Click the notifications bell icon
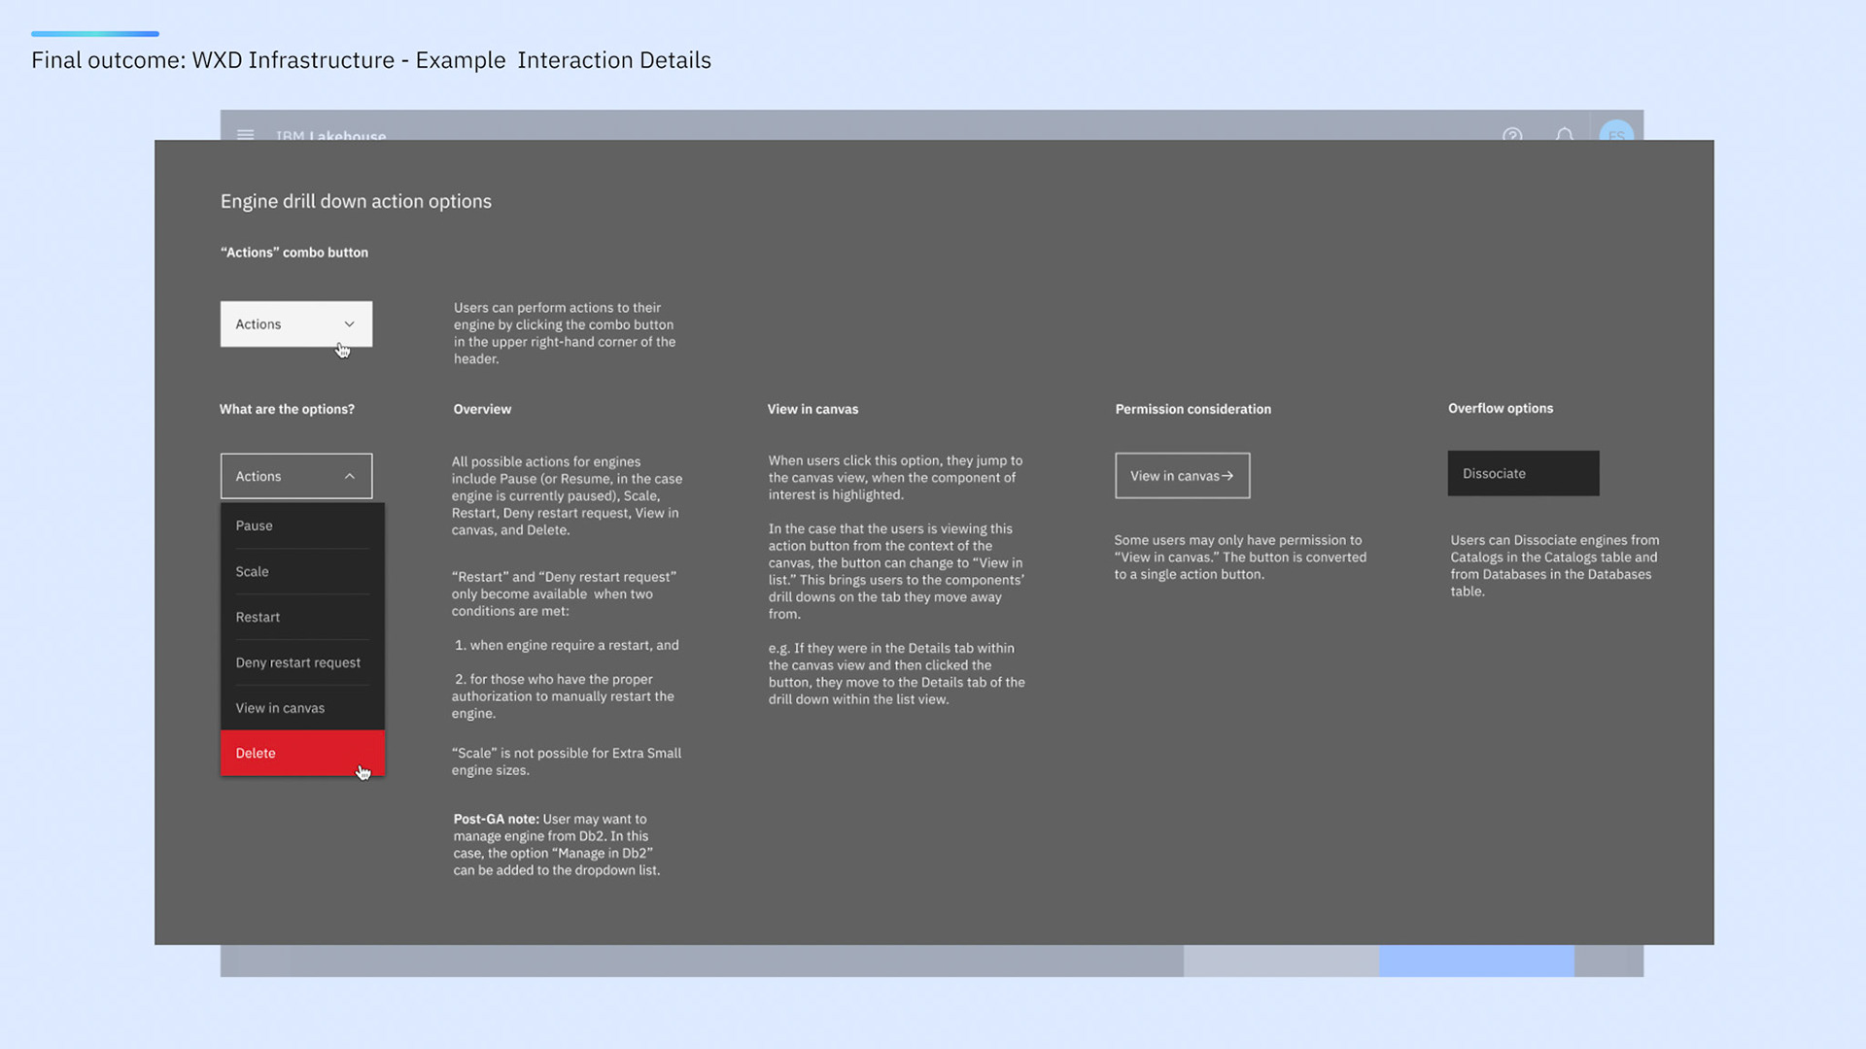This screenshot has width=1866, height=1049. (1564, 134)
